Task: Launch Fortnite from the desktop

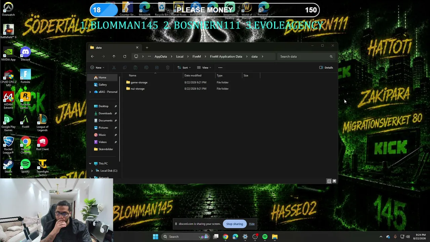Action: [25, 77]
